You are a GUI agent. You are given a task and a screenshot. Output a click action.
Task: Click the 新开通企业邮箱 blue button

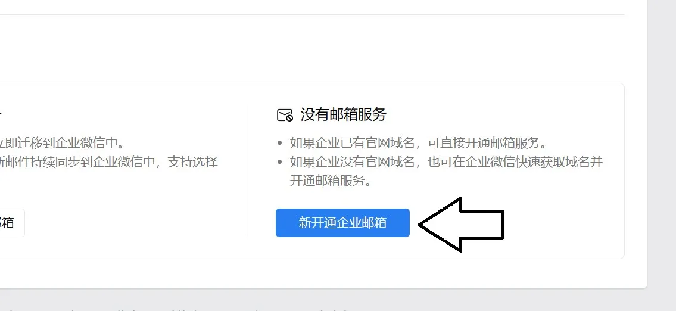342,223
